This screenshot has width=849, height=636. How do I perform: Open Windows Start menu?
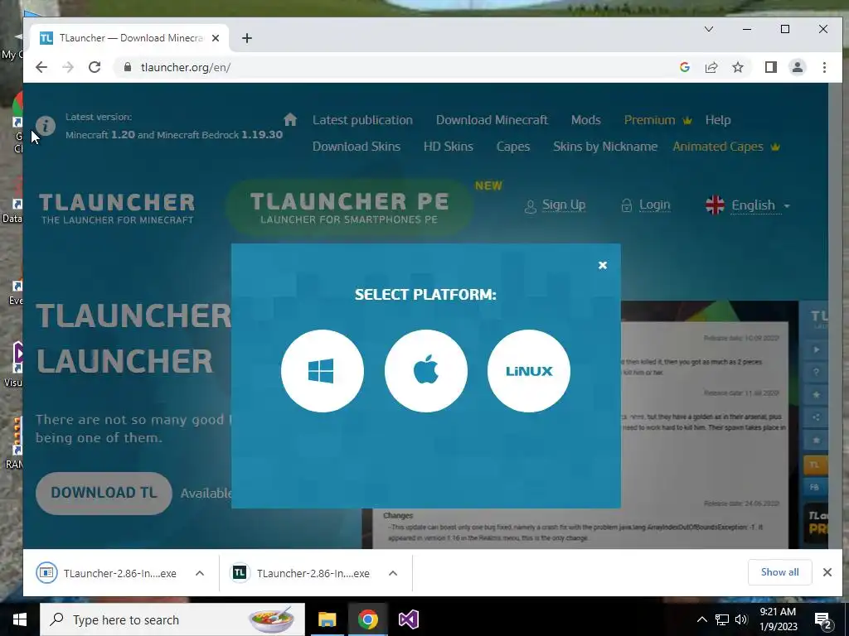pos(20,619)
